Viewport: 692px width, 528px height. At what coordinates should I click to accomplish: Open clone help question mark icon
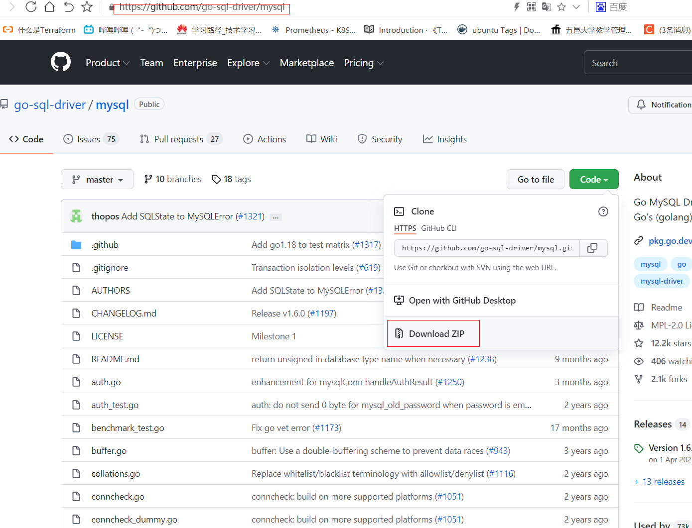(x=603, y=211)
